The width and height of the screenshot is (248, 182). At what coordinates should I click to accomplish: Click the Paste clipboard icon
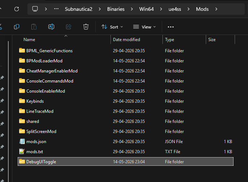(34, 27)
